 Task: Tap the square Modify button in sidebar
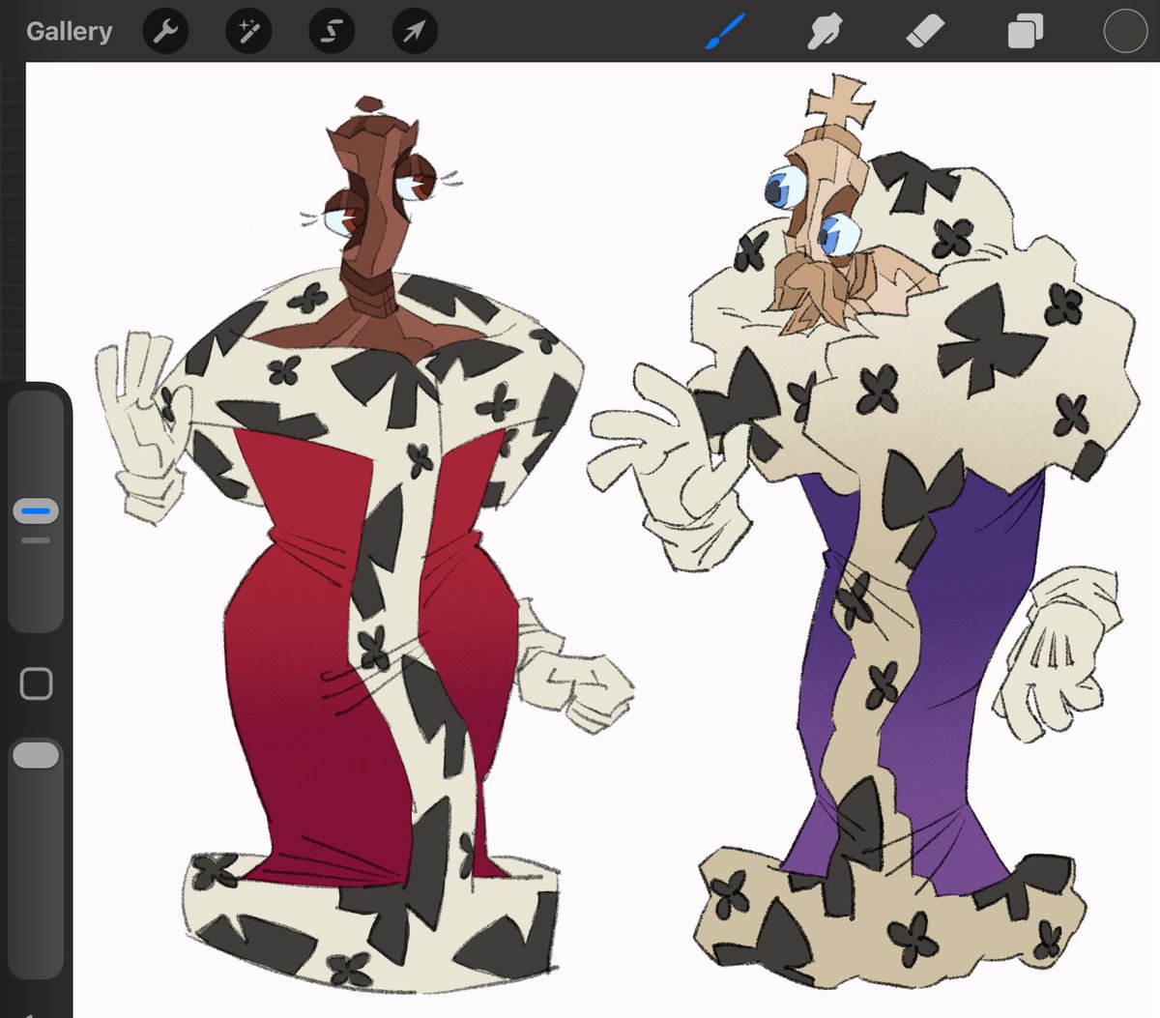coord(36,684)
